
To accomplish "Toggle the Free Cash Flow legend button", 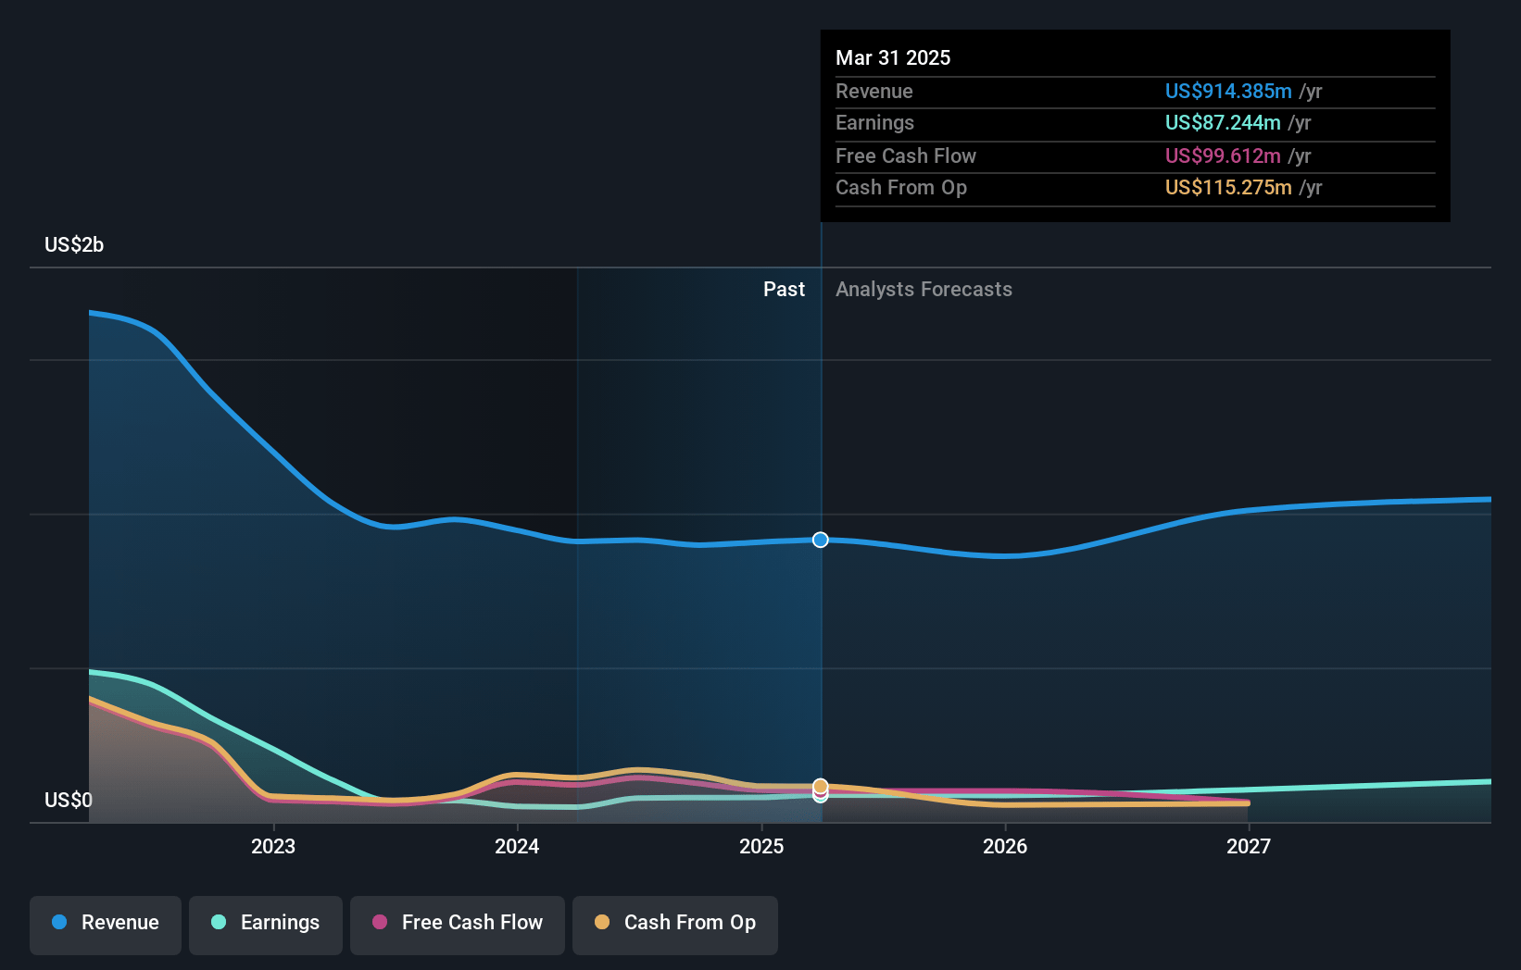I will pos(458,925).
